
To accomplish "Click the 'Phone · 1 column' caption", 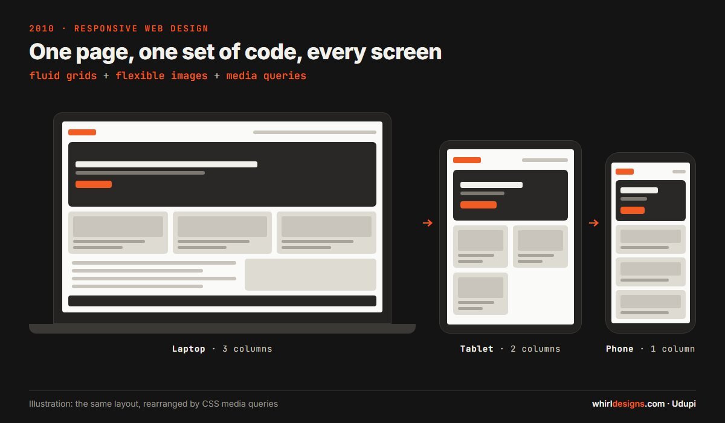I will click(x=651, y=349).
